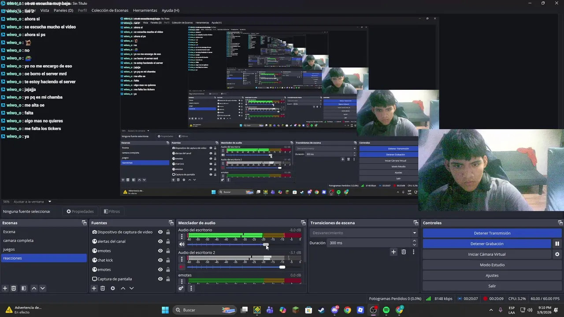This screenshot has height=317, width=564.
Task: Undock the Fuentes panel
Action: (x=171, y=223)
